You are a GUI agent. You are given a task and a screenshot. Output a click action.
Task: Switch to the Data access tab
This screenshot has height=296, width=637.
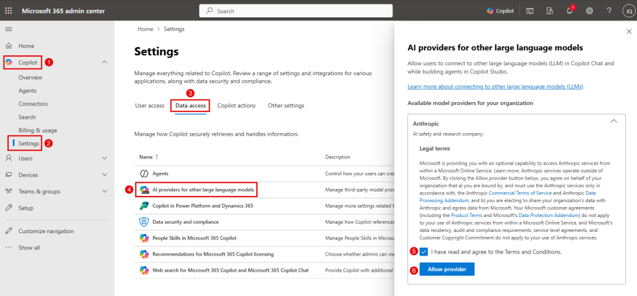pyautogui.click(x=192, y=106)
